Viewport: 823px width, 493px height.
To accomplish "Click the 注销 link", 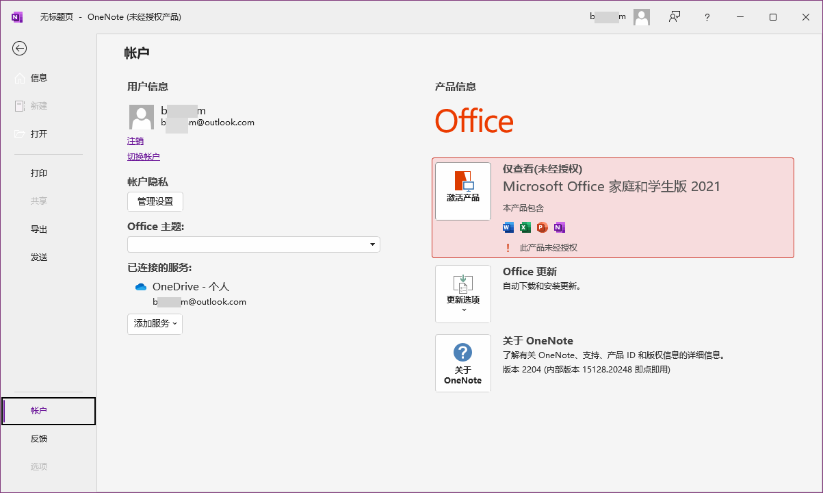I will pos(135,141).
